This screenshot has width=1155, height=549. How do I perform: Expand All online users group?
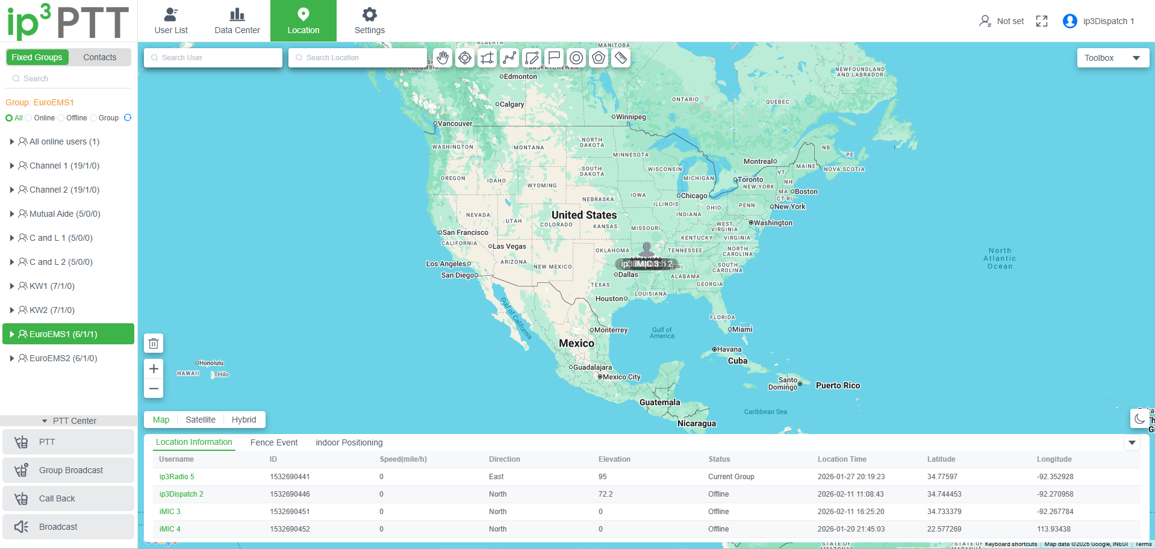[x=12, y=141]
